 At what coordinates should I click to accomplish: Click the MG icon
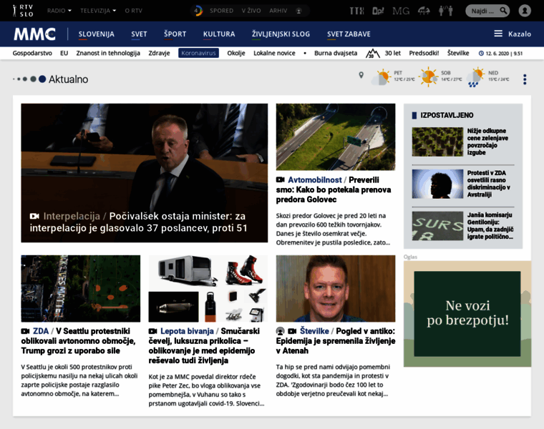click(401, 11)
